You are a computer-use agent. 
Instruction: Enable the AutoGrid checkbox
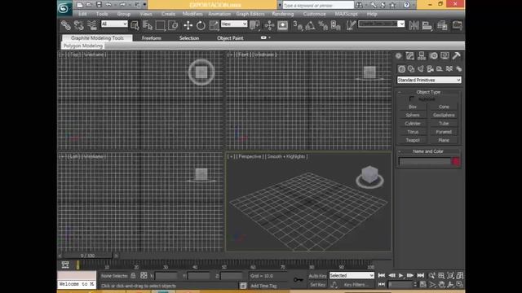click(412, 98)
